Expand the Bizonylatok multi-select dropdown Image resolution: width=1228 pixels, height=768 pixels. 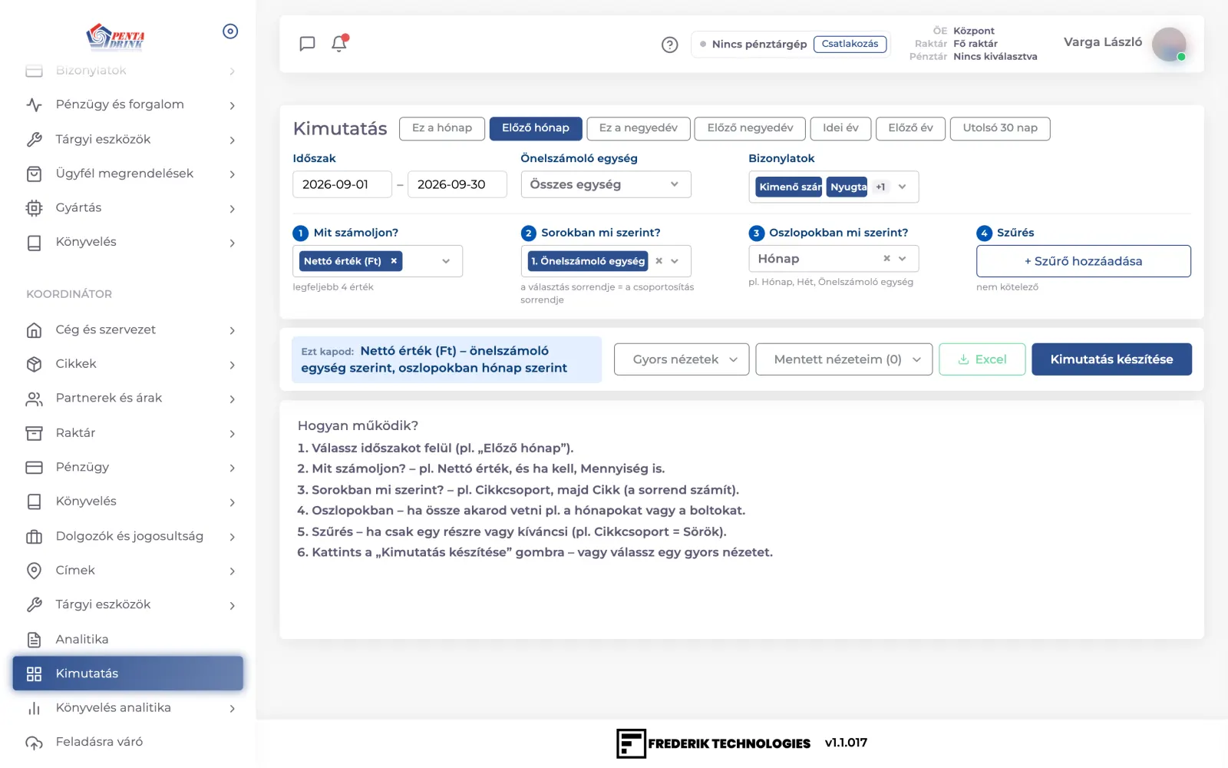tap(903, 187)
